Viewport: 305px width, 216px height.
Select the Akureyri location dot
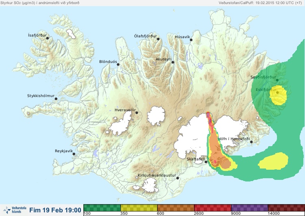pos(173,62)
